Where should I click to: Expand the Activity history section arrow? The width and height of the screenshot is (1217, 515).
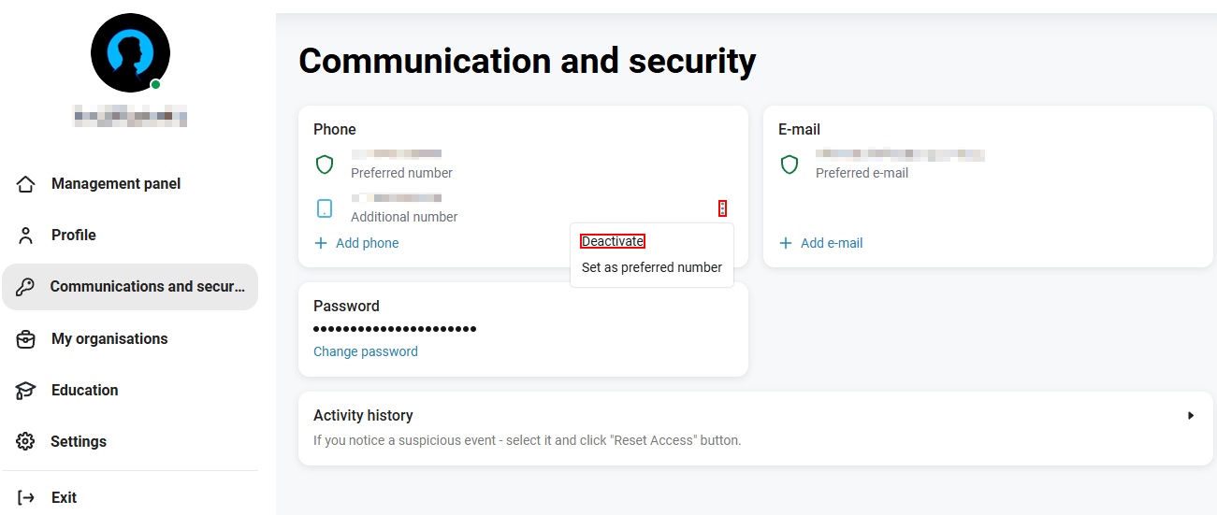coord(1191,415)
